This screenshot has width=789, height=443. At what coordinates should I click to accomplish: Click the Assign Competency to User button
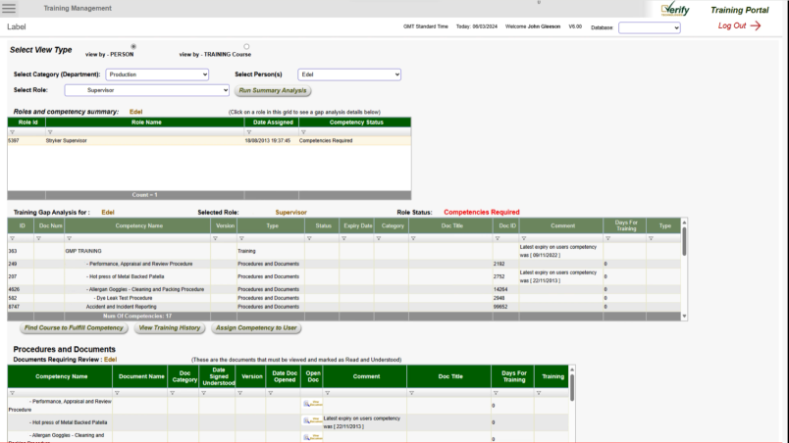point(255,327)
